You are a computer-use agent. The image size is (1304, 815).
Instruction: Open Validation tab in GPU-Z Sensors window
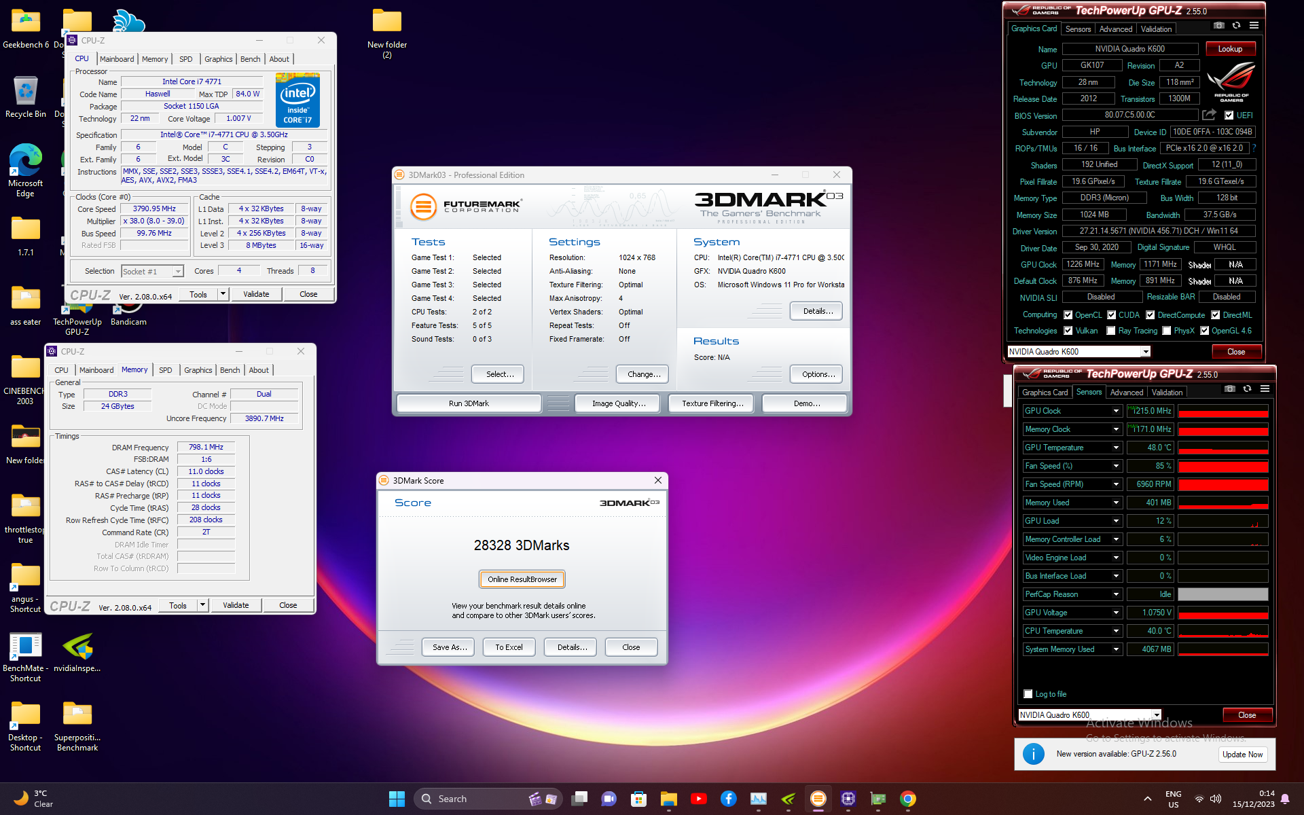click(1167, 393)
